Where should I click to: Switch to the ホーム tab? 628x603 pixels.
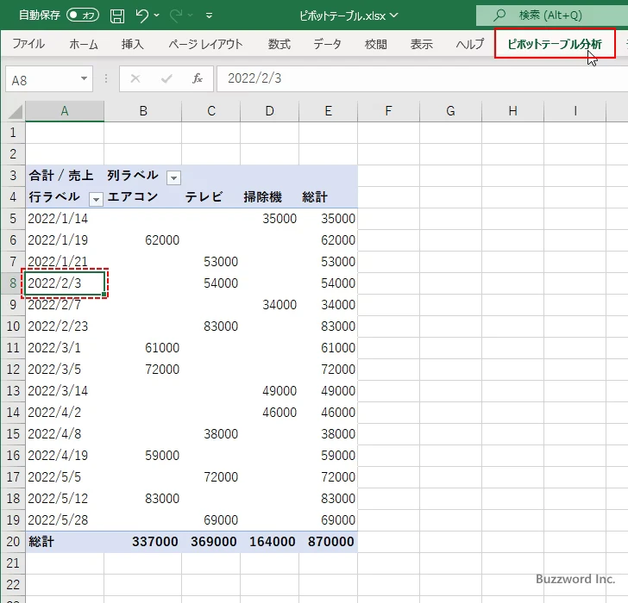tap(84, 44)
